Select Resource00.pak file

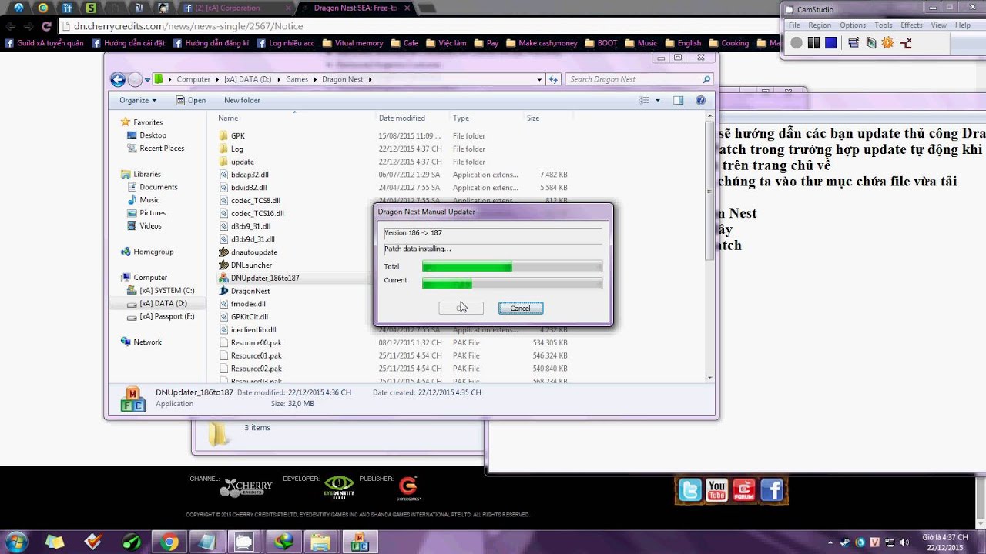[256, 343]
